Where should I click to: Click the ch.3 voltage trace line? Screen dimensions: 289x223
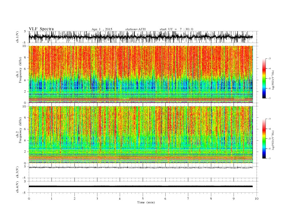[x=140, y=168]
